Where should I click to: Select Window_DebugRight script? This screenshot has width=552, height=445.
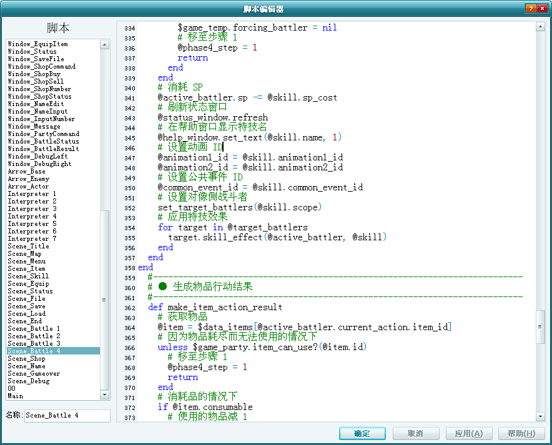pos(39,164)
